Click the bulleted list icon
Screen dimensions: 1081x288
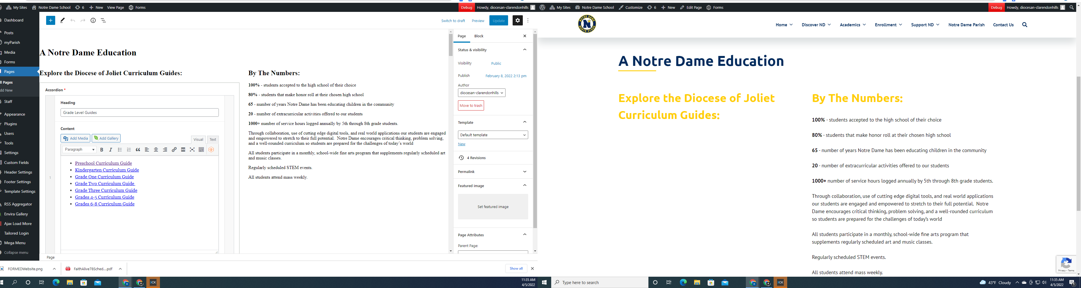click(x=120, y=150)
